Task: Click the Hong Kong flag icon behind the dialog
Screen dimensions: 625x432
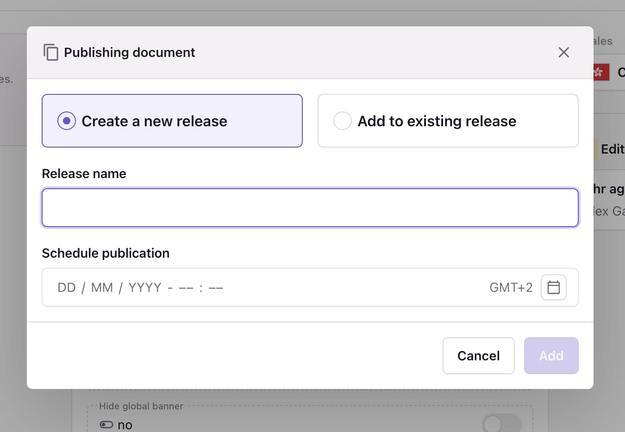Action: click(600, 72)
